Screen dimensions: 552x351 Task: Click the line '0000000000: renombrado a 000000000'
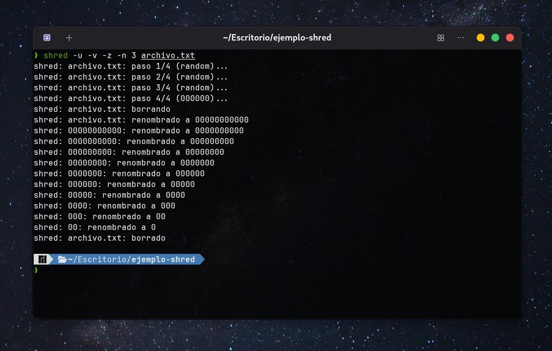tap(134, 141)
